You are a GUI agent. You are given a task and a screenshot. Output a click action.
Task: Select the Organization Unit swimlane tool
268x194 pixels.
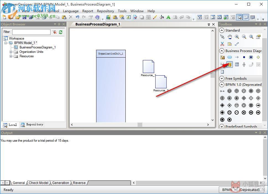pyautogui.click(x=237, y=64)
